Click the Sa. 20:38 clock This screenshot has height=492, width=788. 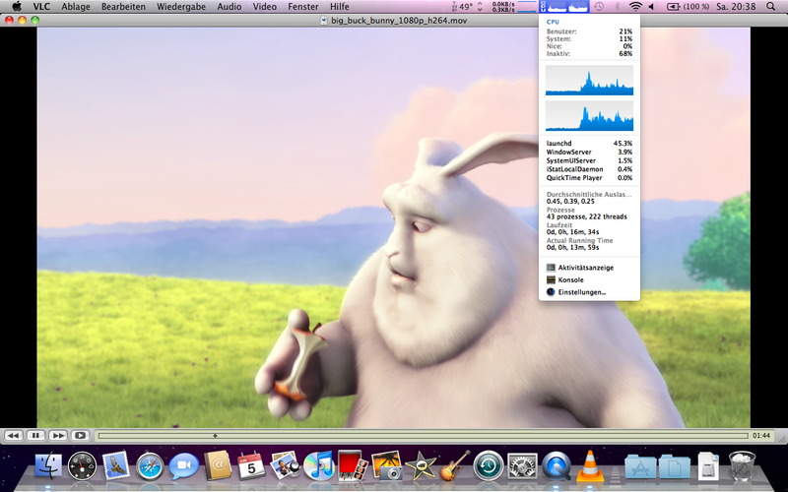pyautogui.click(x=736, y=7)
